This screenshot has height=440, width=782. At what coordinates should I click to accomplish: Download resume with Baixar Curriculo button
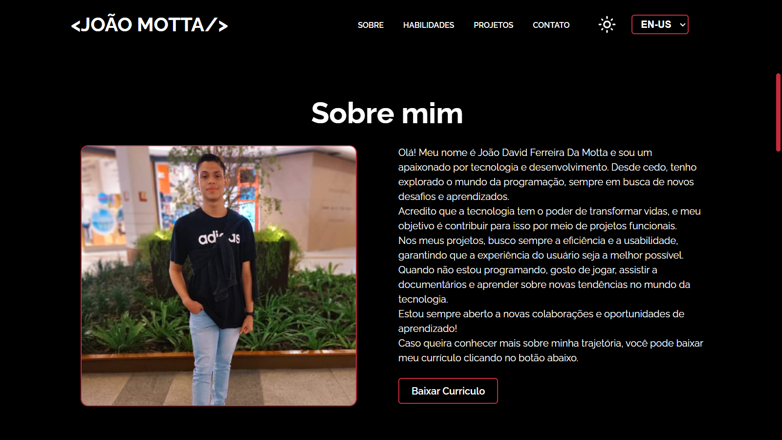448,391
